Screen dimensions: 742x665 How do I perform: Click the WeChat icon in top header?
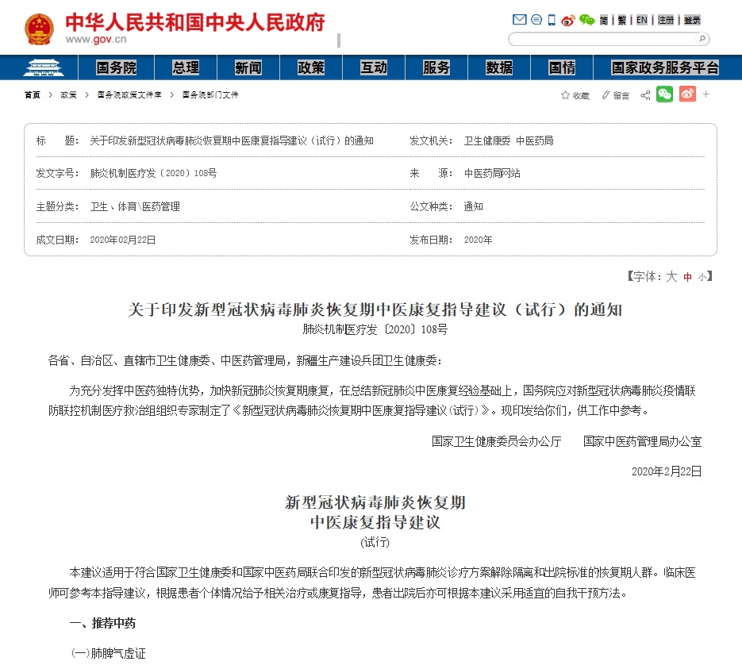click(586, 20)
